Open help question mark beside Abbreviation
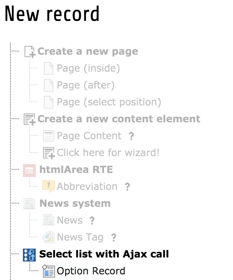 coord(127,187)
